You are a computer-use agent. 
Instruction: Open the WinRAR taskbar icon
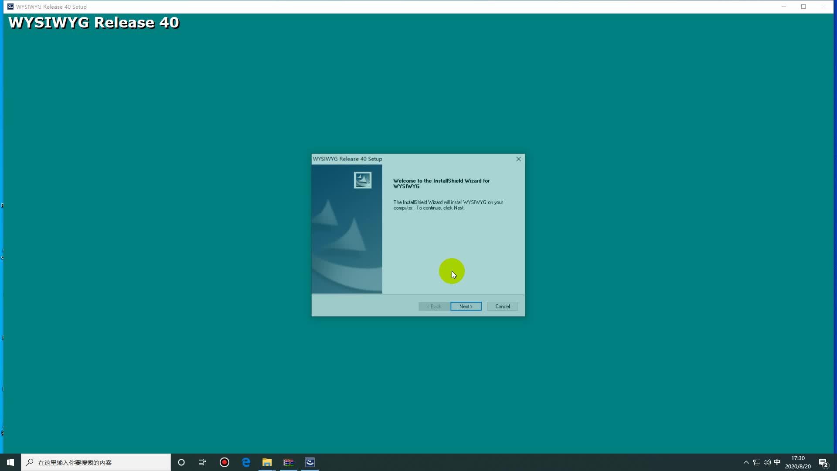pos(288,462)
